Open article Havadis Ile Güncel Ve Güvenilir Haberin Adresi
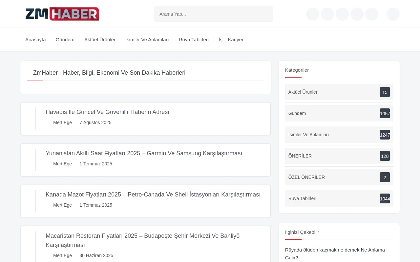 point(107,112)
